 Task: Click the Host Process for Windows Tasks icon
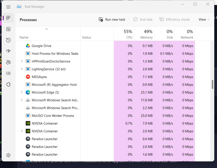tap(28, 54)
